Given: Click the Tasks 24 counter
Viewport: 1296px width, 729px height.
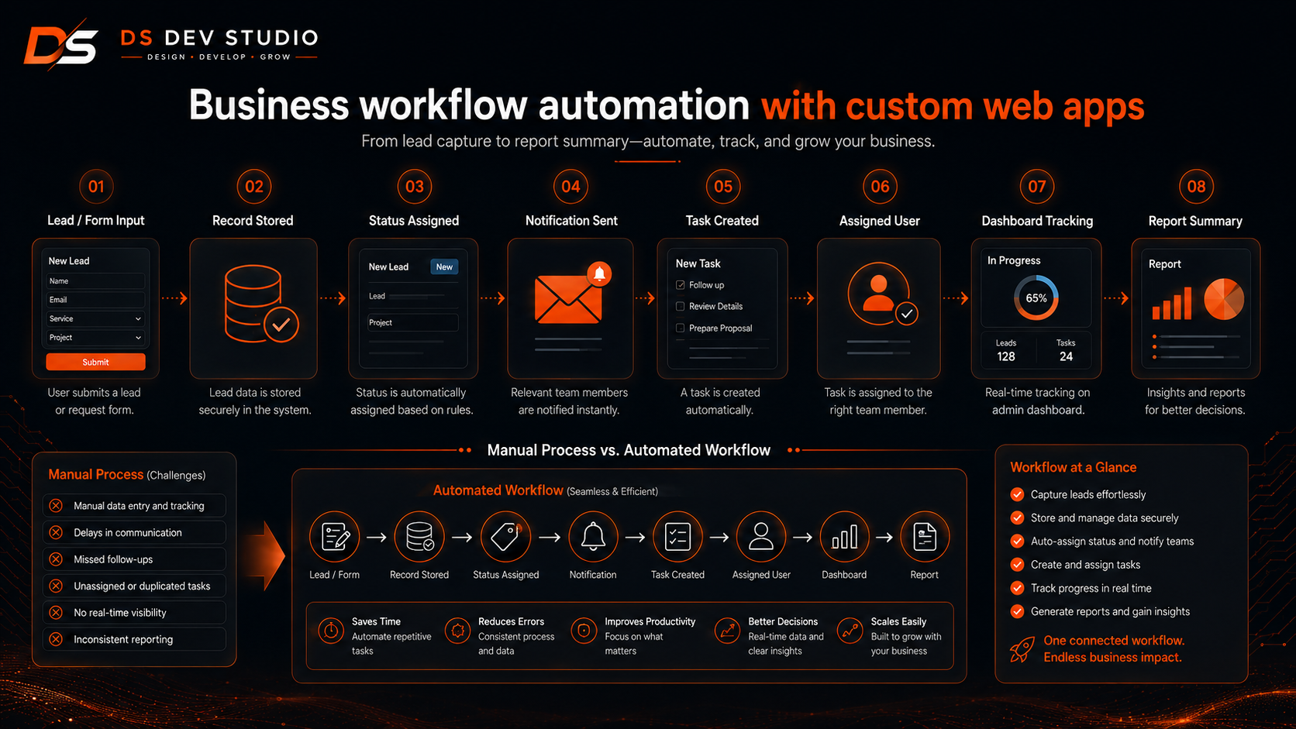Looking at the screenshot, I should point(1066,350).
